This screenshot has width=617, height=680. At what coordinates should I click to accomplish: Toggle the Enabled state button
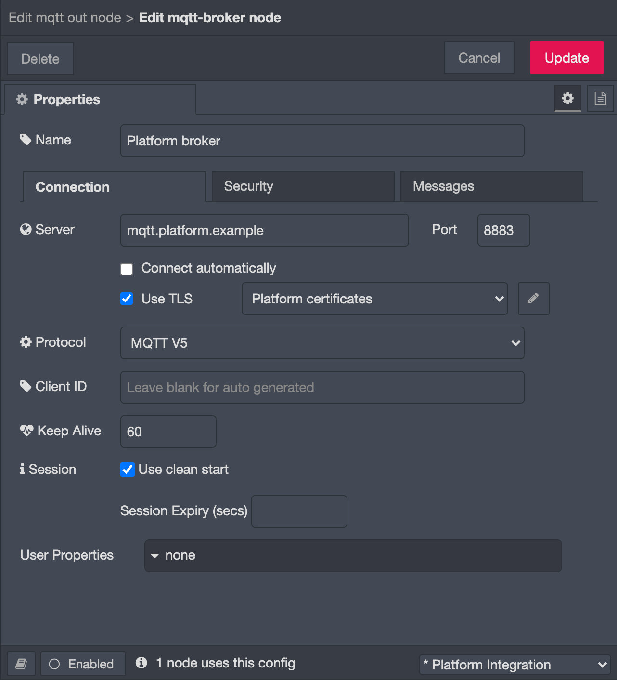(x=83, y=664)
